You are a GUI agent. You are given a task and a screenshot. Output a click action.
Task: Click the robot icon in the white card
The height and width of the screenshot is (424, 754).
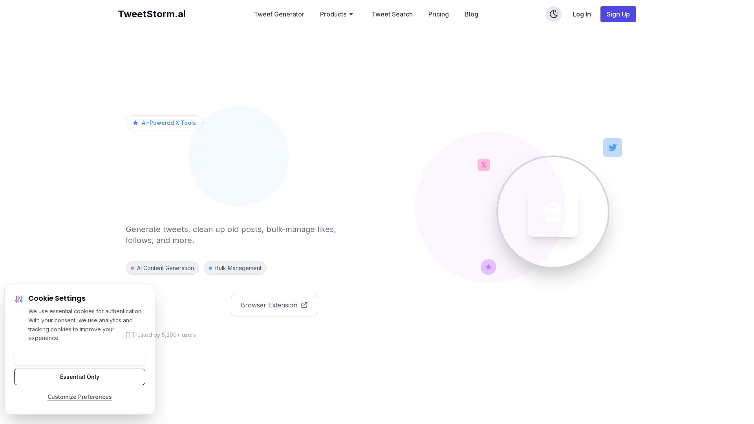coord(553,212)
